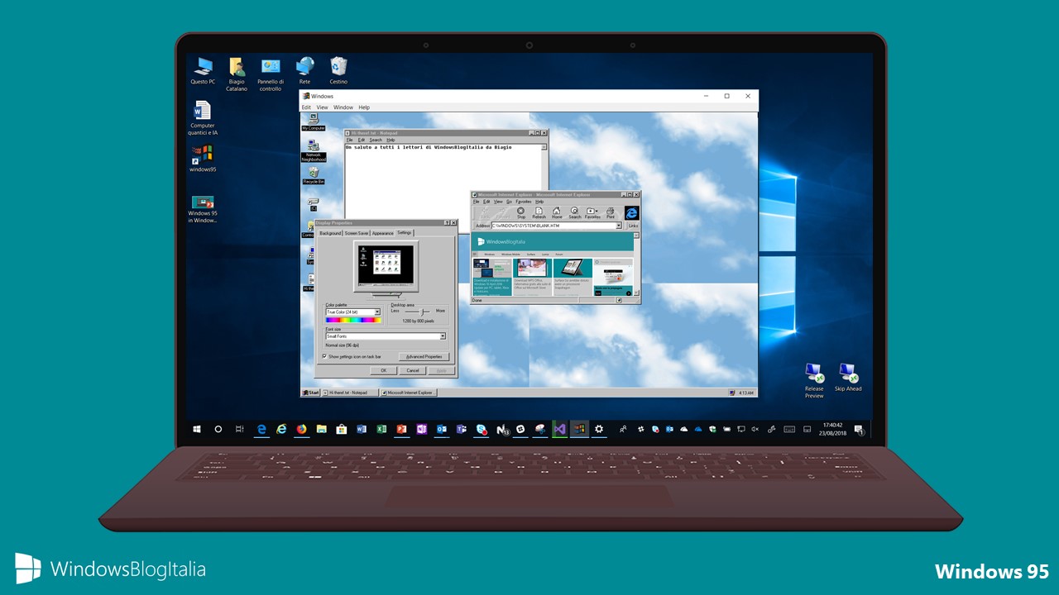Switch to Screen Saver tab
The image size is (1059, 595).
tap(357, 233)
